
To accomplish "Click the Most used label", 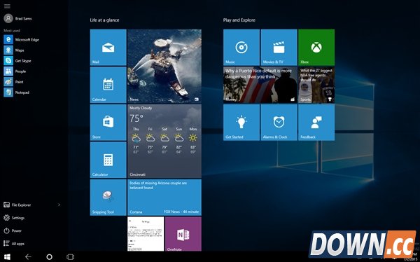I will 12,31.
